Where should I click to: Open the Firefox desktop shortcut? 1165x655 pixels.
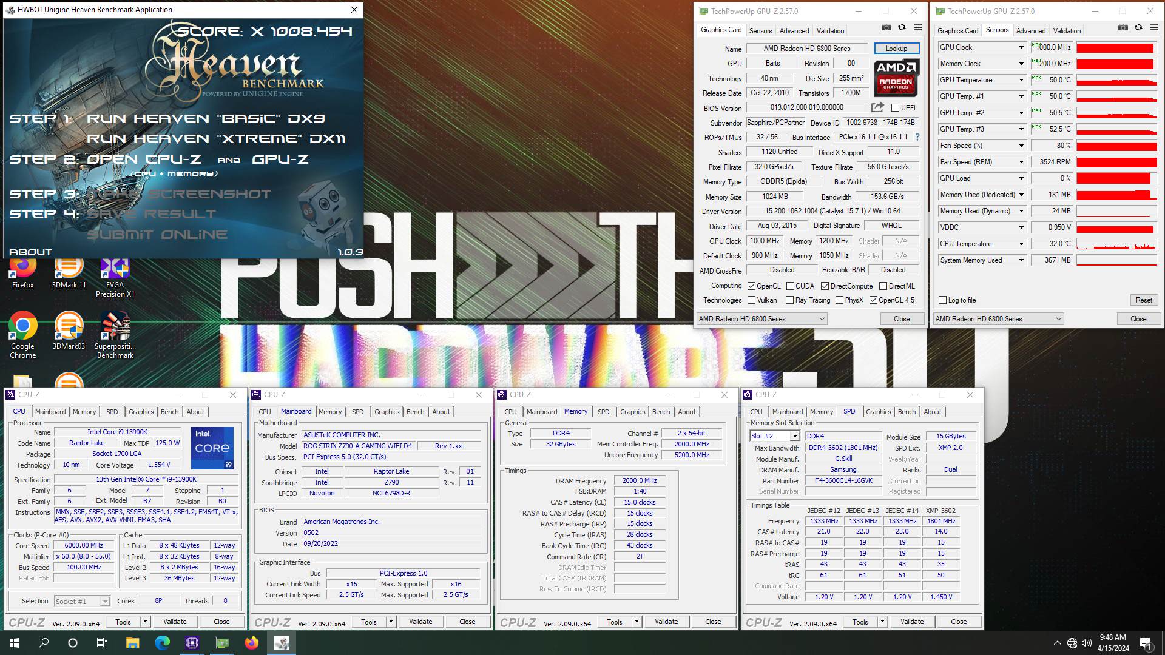pyautogui.click(x=22, y=273)
